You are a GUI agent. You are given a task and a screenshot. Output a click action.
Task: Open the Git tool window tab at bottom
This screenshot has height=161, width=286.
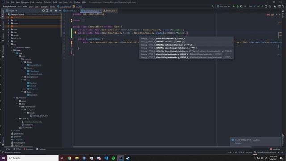pyautogui.click(x=8, y=149)
